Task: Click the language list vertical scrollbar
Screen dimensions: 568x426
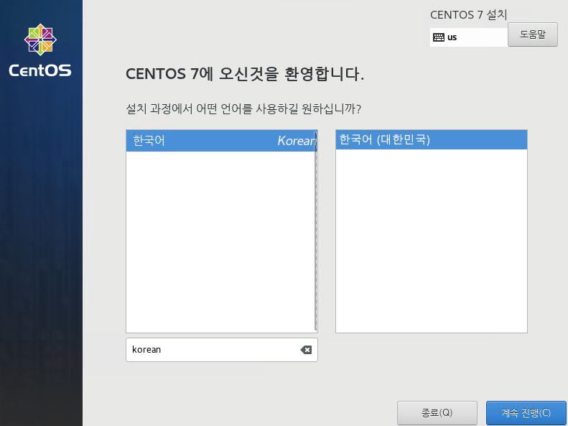Action: click(x=316, y=231)
